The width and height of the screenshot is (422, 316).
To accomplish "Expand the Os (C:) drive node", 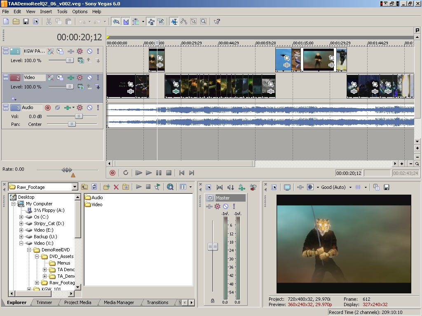I will click(x=21, y=217).
